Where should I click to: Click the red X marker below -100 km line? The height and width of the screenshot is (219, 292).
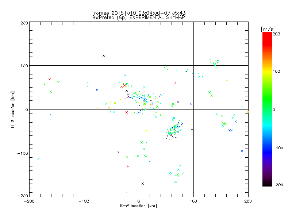tap(128, 166)
